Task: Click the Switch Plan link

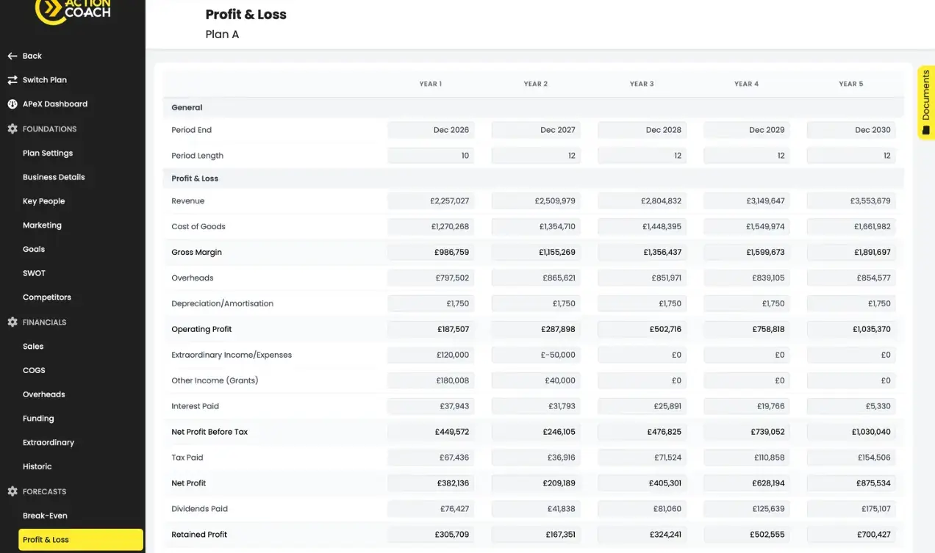Action: click(45, 80)
